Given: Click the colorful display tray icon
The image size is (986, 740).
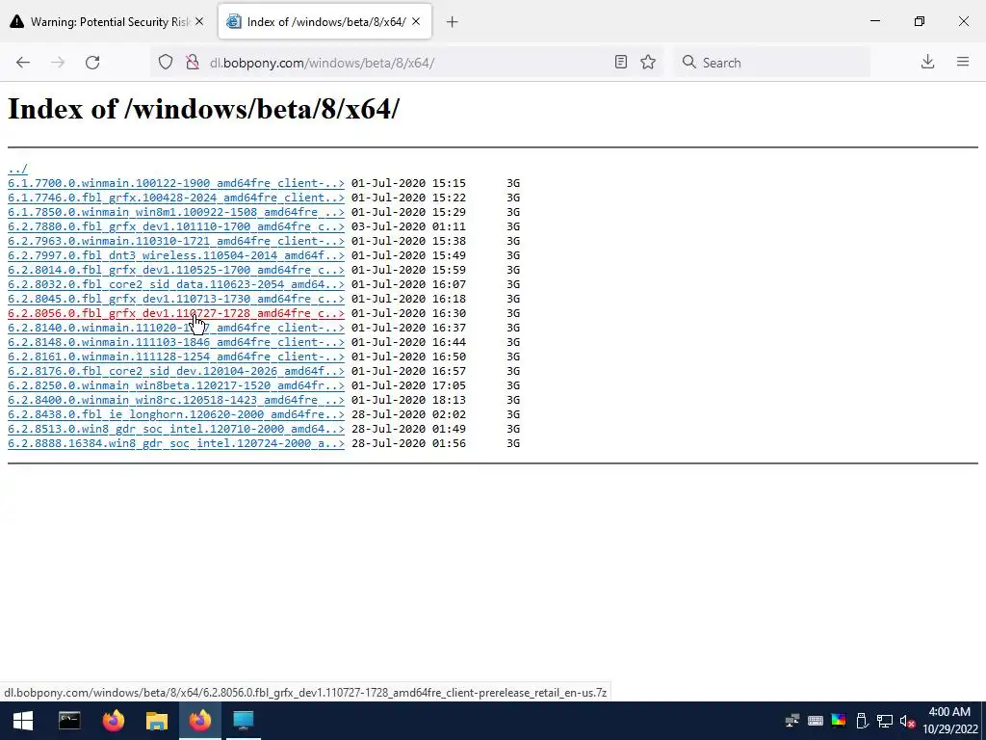Looking at the screenshot, I should [839, 721].
